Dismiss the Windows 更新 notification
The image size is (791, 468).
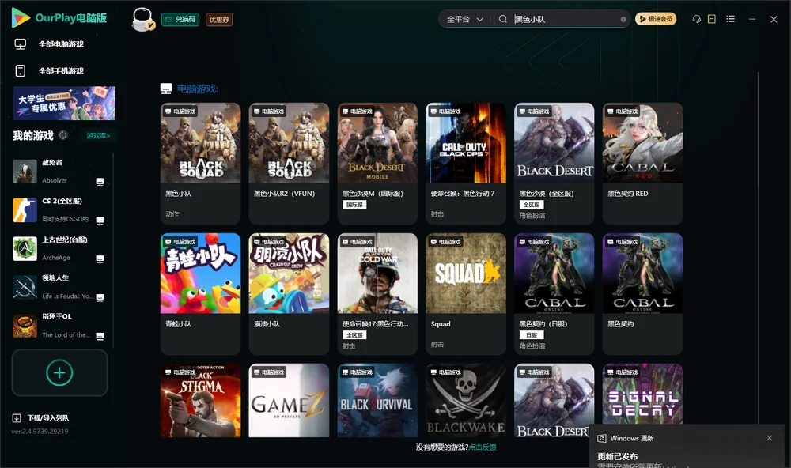click(x=770, y=438)
